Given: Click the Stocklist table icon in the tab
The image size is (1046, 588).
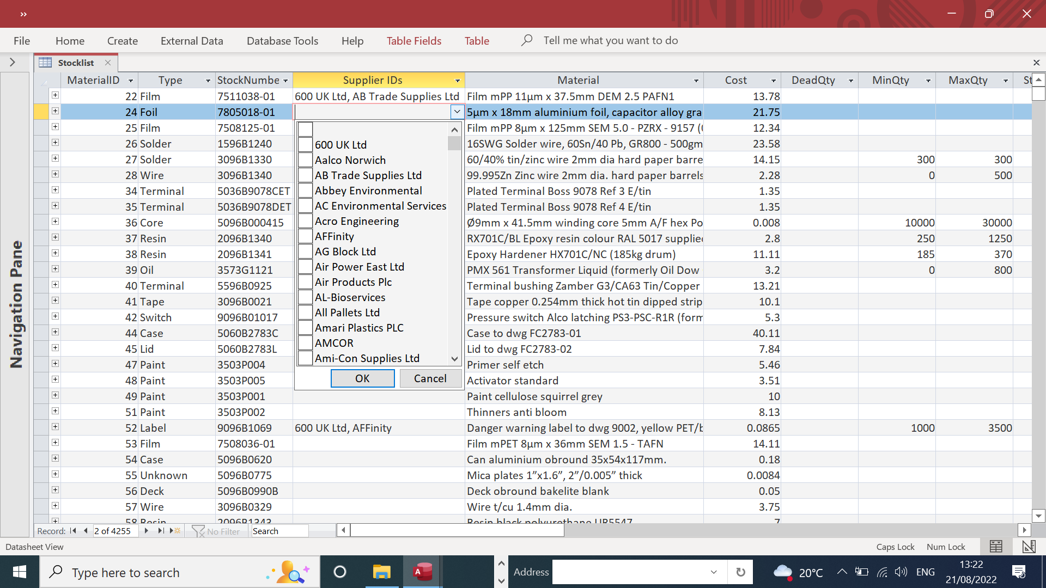Looking at the screenshot, I should point(45,63).
